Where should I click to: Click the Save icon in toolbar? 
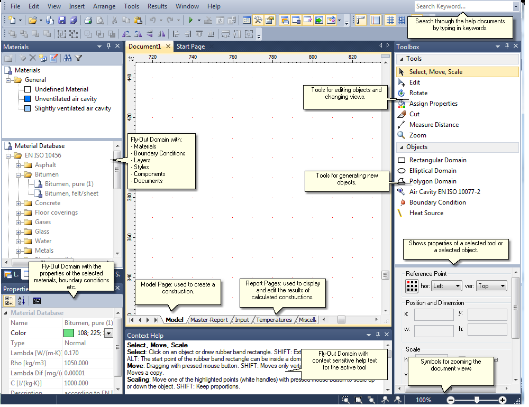(61, 21)
